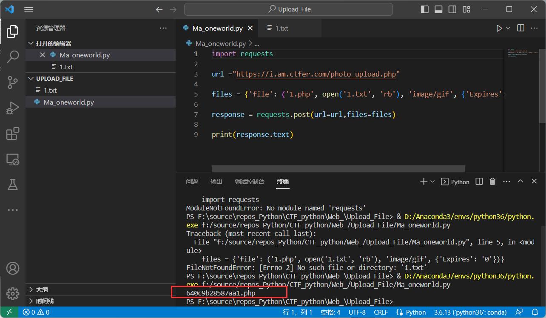Open the Remote Explorer icon
Viewport: 546px width, 318px height.
coord(13,159)
